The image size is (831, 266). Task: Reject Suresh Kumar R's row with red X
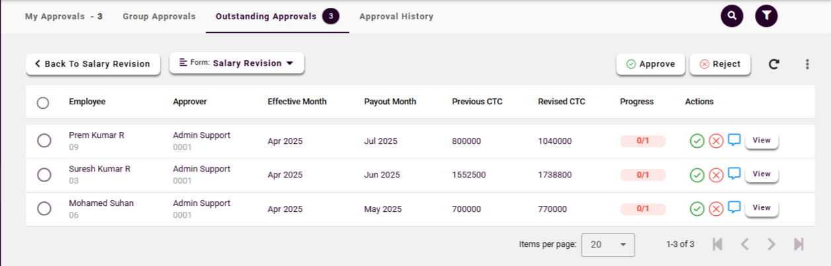(716, 175)
